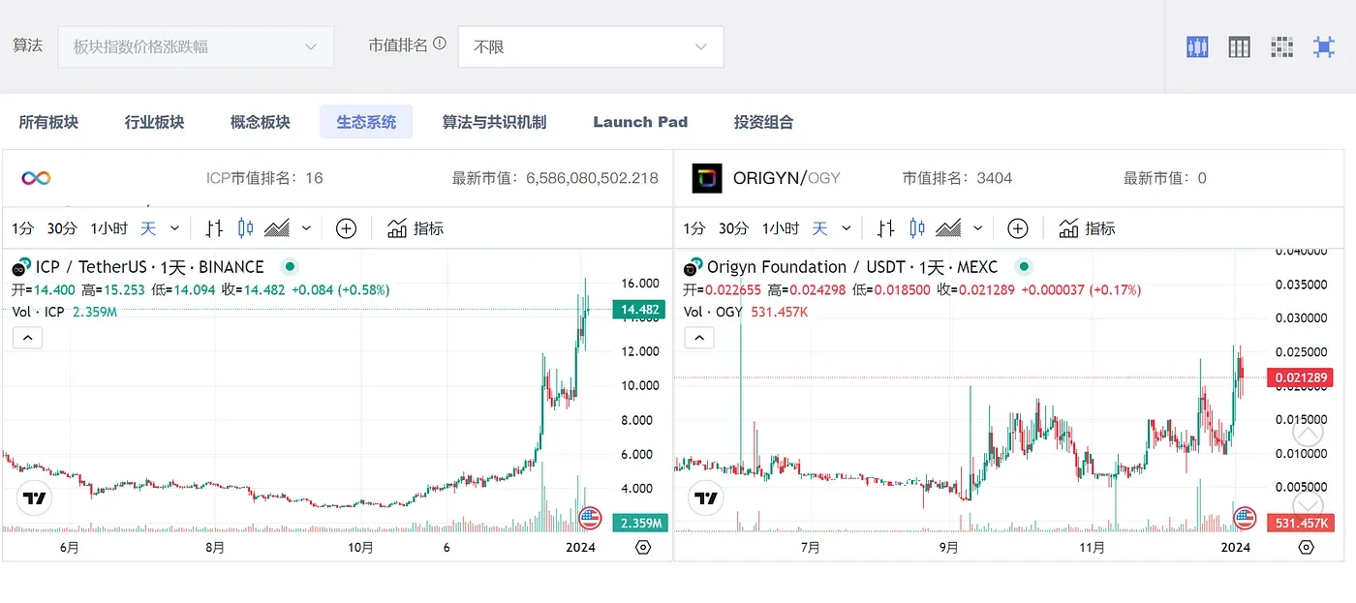The image size is (1356, 603).
Task: Expand the chart style chevron on ORIGYN toolbar
Action: click(978, 228)
